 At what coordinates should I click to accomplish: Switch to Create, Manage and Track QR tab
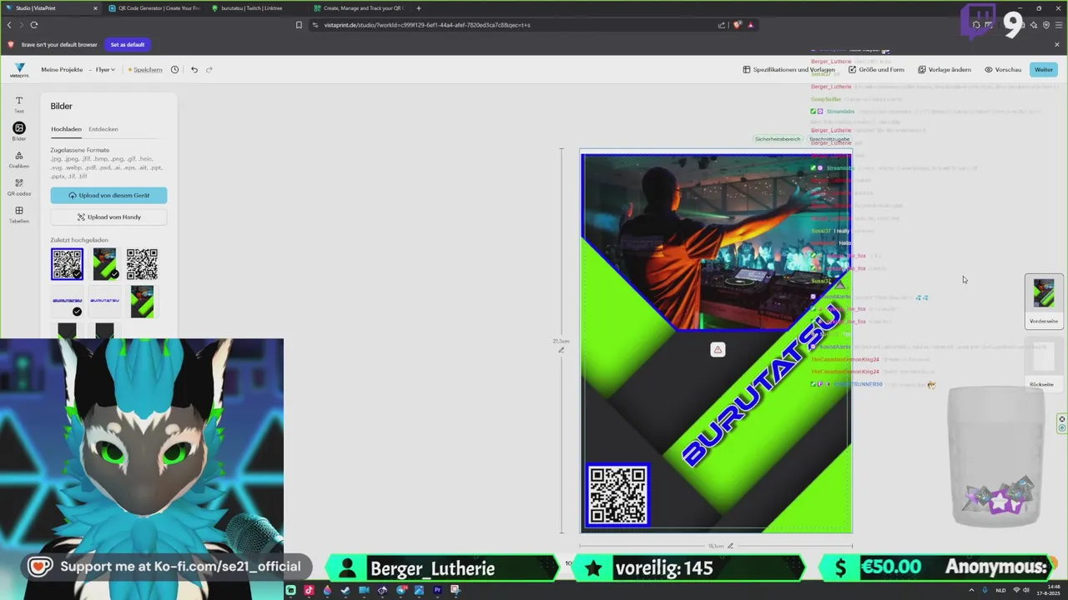point(360,8)
